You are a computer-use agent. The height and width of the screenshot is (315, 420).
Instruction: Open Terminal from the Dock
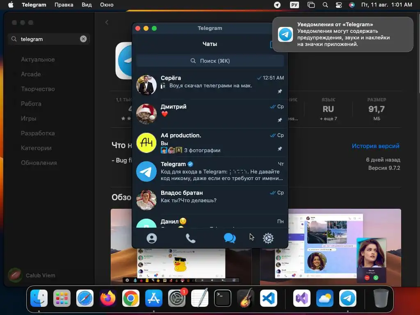(223, 298)
